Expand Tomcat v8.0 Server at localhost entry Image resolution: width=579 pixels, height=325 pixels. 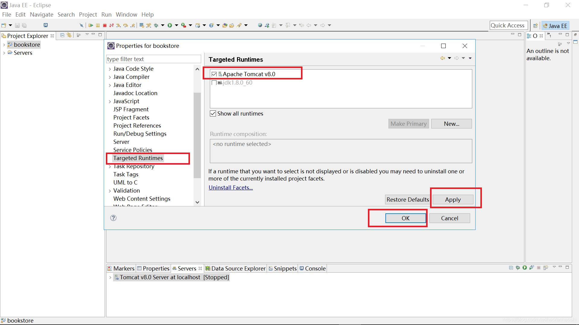[x=110, y=277]
